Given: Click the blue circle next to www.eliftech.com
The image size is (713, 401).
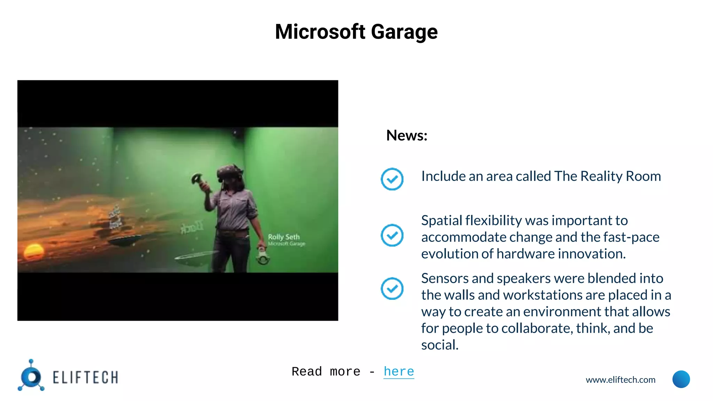Looking at the screenshot, I should 681,379.
